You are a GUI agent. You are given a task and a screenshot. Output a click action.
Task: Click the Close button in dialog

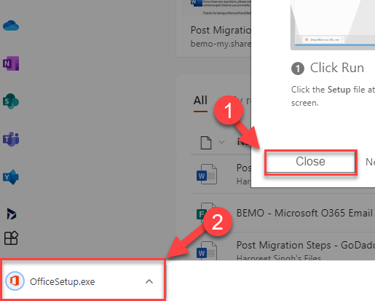coord(311,162)
